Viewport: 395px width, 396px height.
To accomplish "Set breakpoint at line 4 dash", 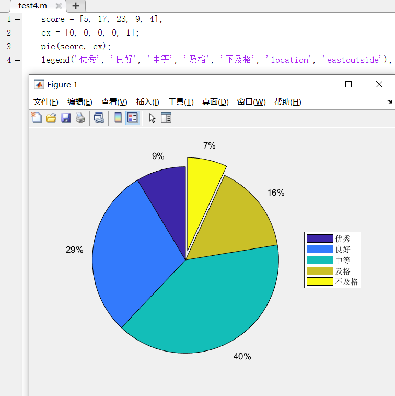I will coord(17,60).
